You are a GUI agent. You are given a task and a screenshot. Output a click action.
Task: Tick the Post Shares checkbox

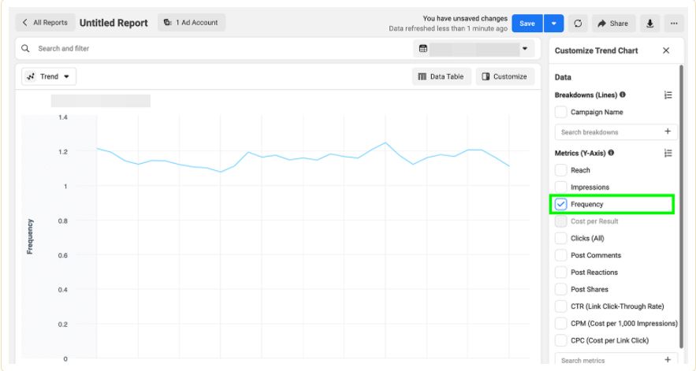click(x=561, y=289)
